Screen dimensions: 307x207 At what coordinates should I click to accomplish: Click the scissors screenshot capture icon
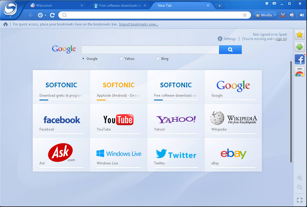283,15
